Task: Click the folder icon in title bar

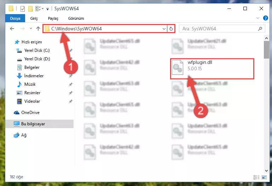Action: 11,8
